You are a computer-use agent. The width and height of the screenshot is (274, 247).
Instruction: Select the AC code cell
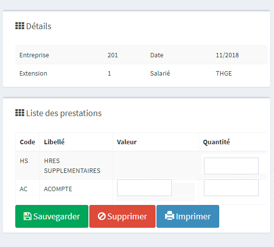[x=24, y=189]
